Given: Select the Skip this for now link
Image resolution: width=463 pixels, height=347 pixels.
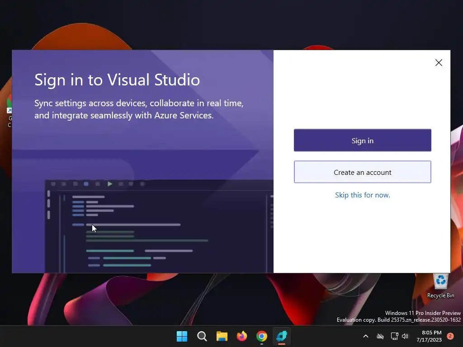Looking at the screenshot, I should coord(362,195).
